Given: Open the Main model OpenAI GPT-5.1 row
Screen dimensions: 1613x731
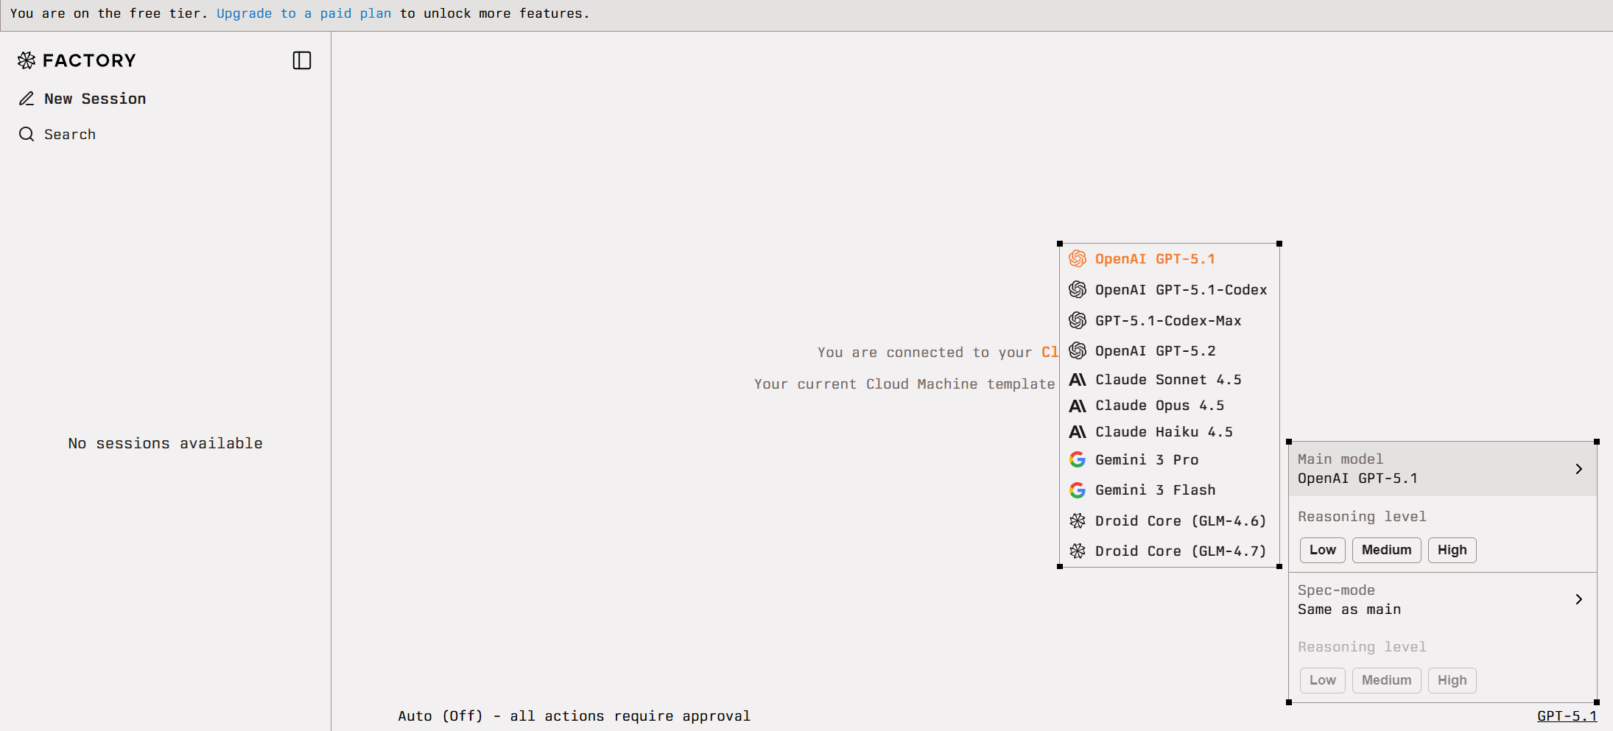Looking at the screenshot, I should pyautogui.click(x=1442, y=469).
